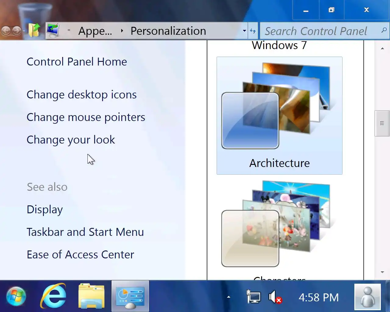Show hidden tray icons arrow
This screenshot has height=312, width=390.
click(x=229, y=297)
